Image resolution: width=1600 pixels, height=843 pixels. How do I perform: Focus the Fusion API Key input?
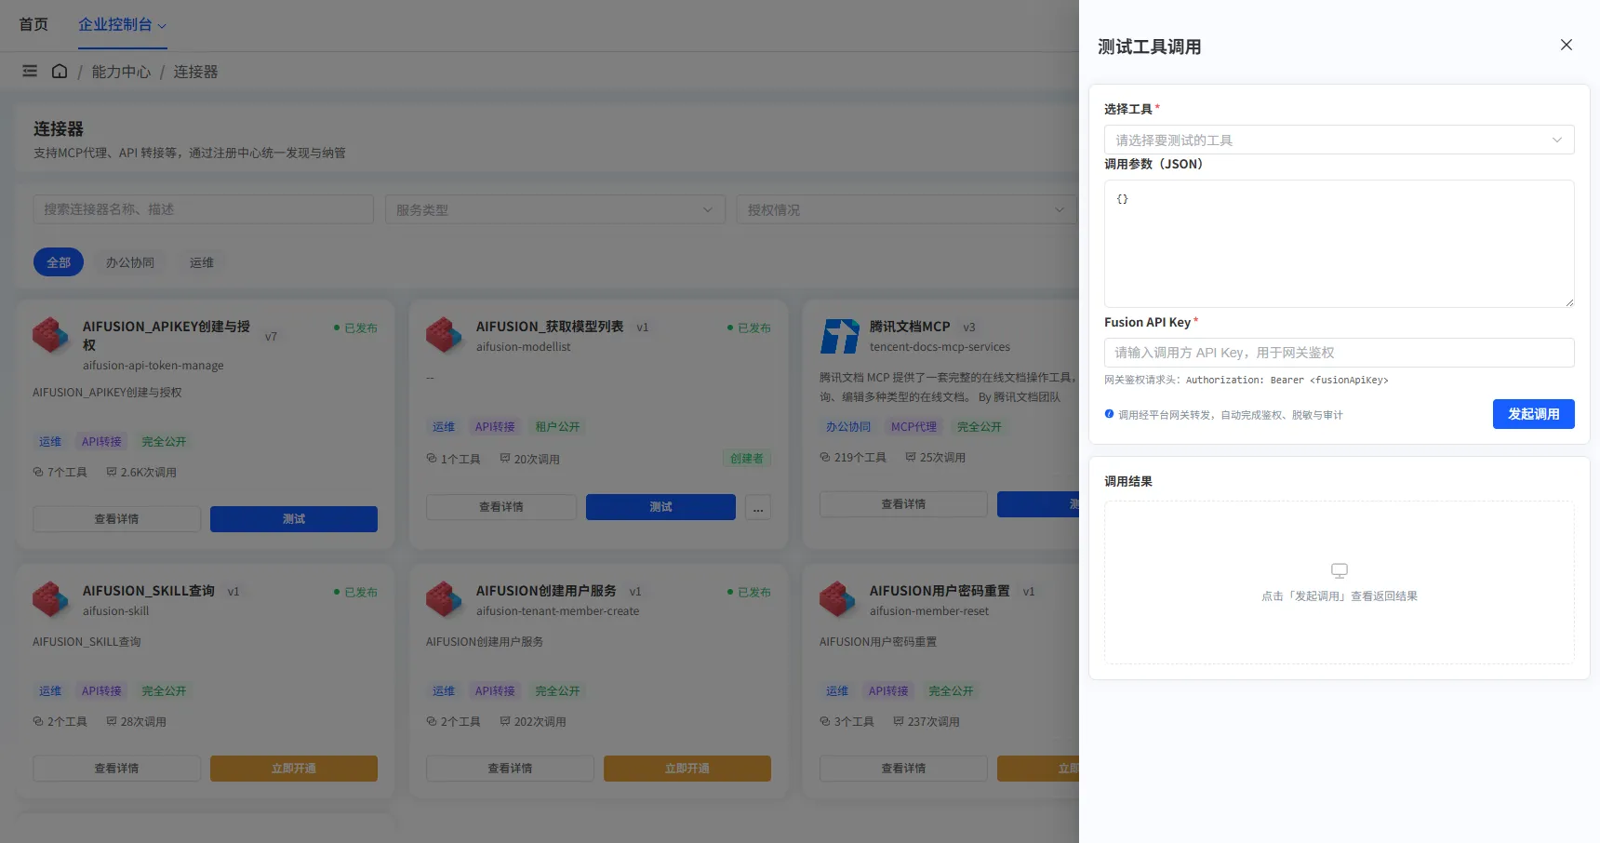(1339, 353)
